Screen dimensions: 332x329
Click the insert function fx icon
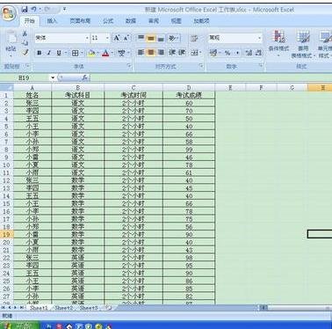tap(84, 77)
